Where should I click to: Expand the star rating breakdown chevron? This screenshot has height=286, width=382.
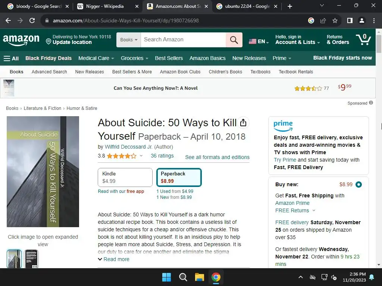[141, 156]
